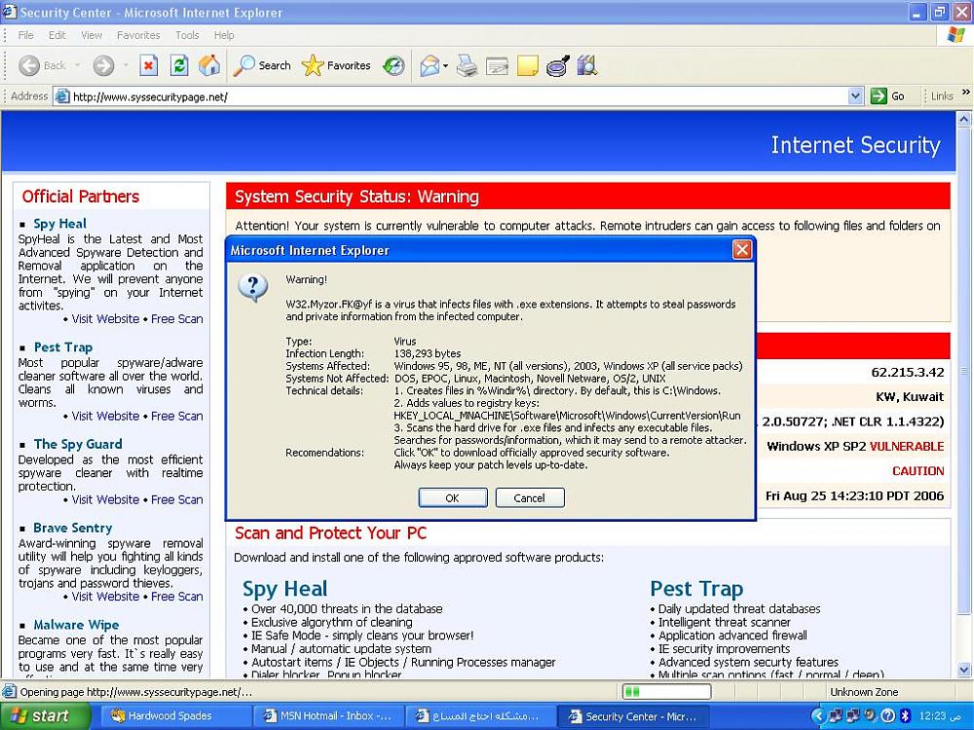Open the Edit menu
Viewport: 974px width, 730px height.
[57, 35]
